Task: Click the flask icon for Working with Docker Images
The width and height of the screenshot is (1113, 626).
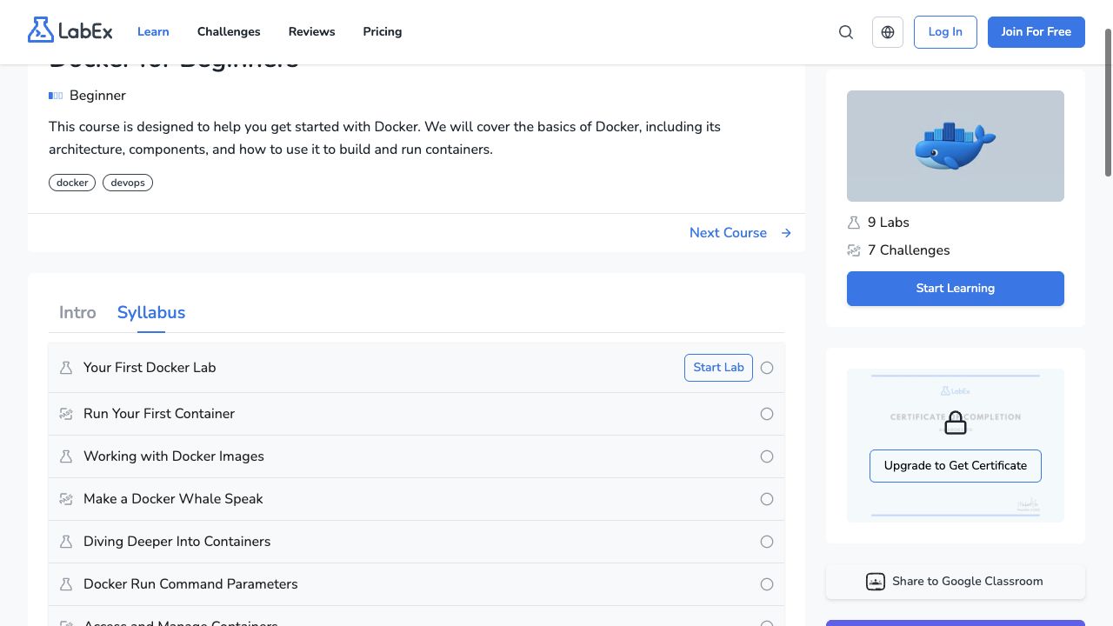Action: pos(66,456)
